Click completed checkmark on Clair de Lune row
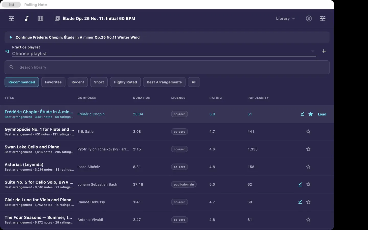Image resolution: width=368 pixels, height=230 pixels. (x=300, y=202)
